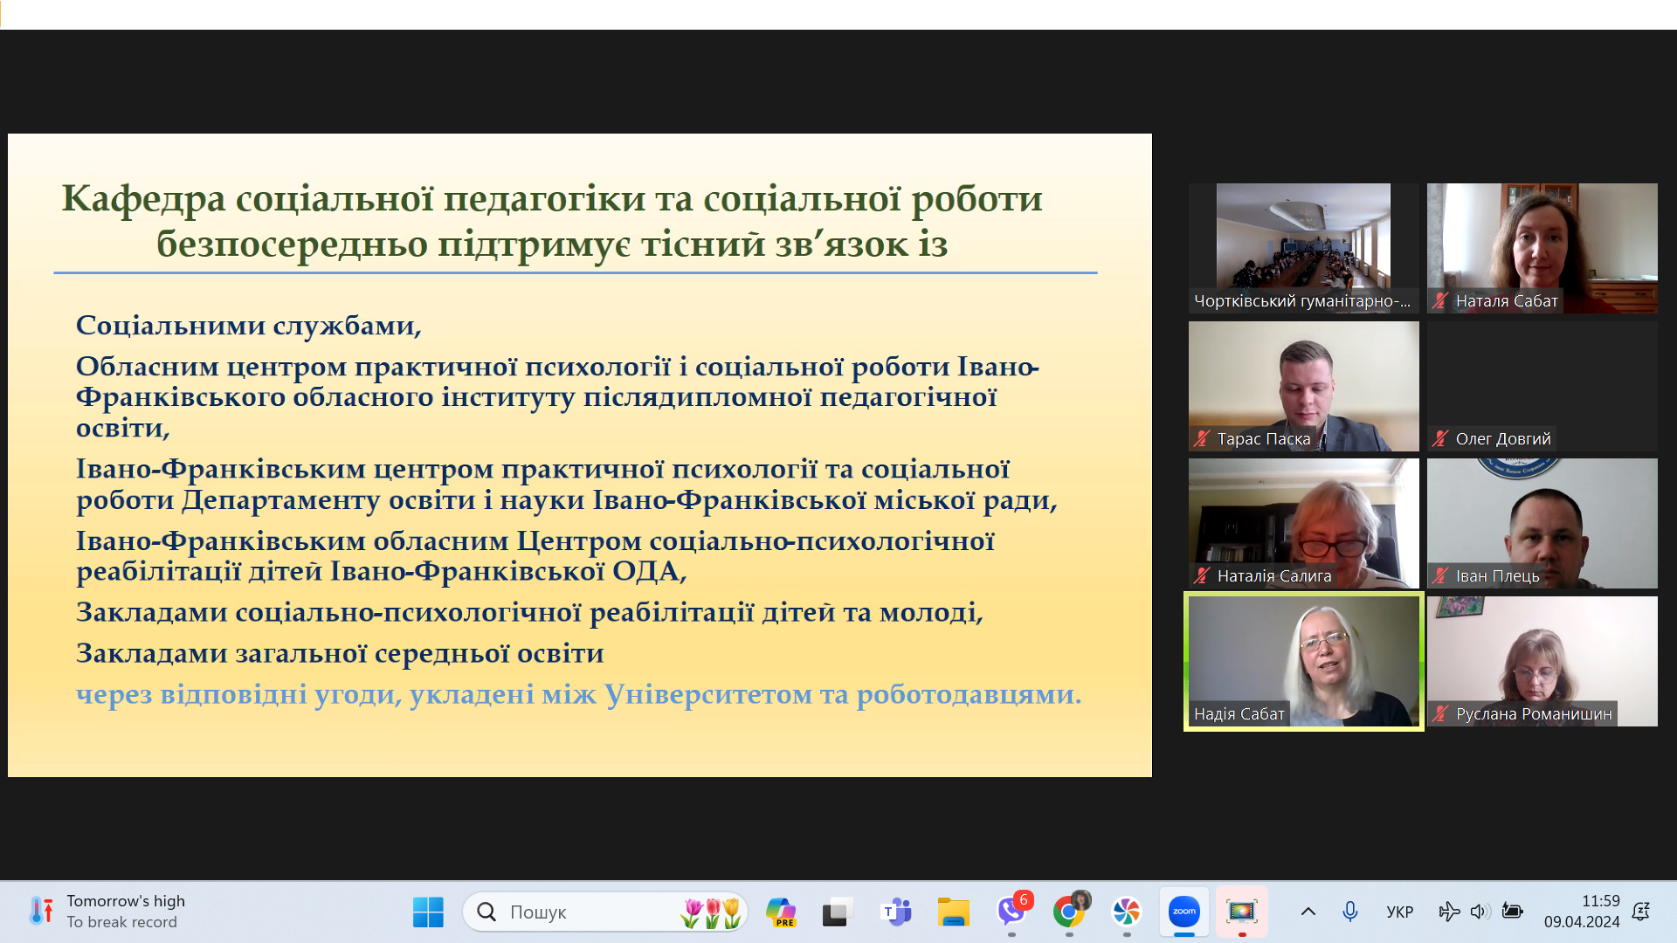Image resolution: width=1677 pixels, height=943 pixels.
Task: Open Copilot preview icon
Action: point(780,912)
